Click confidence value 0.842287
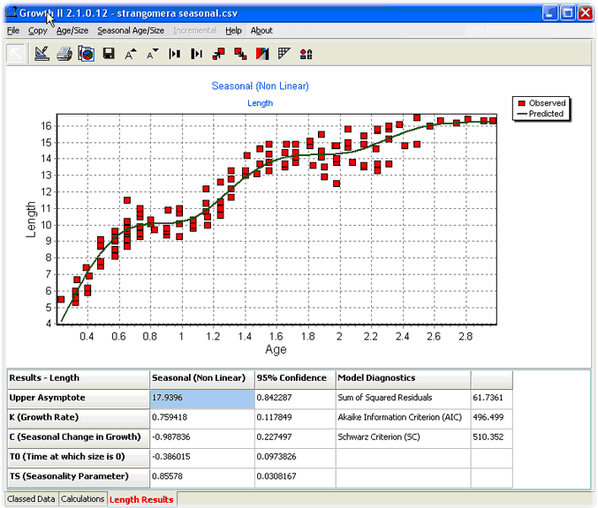Screen dimensions: 598x508 (295, 398)
